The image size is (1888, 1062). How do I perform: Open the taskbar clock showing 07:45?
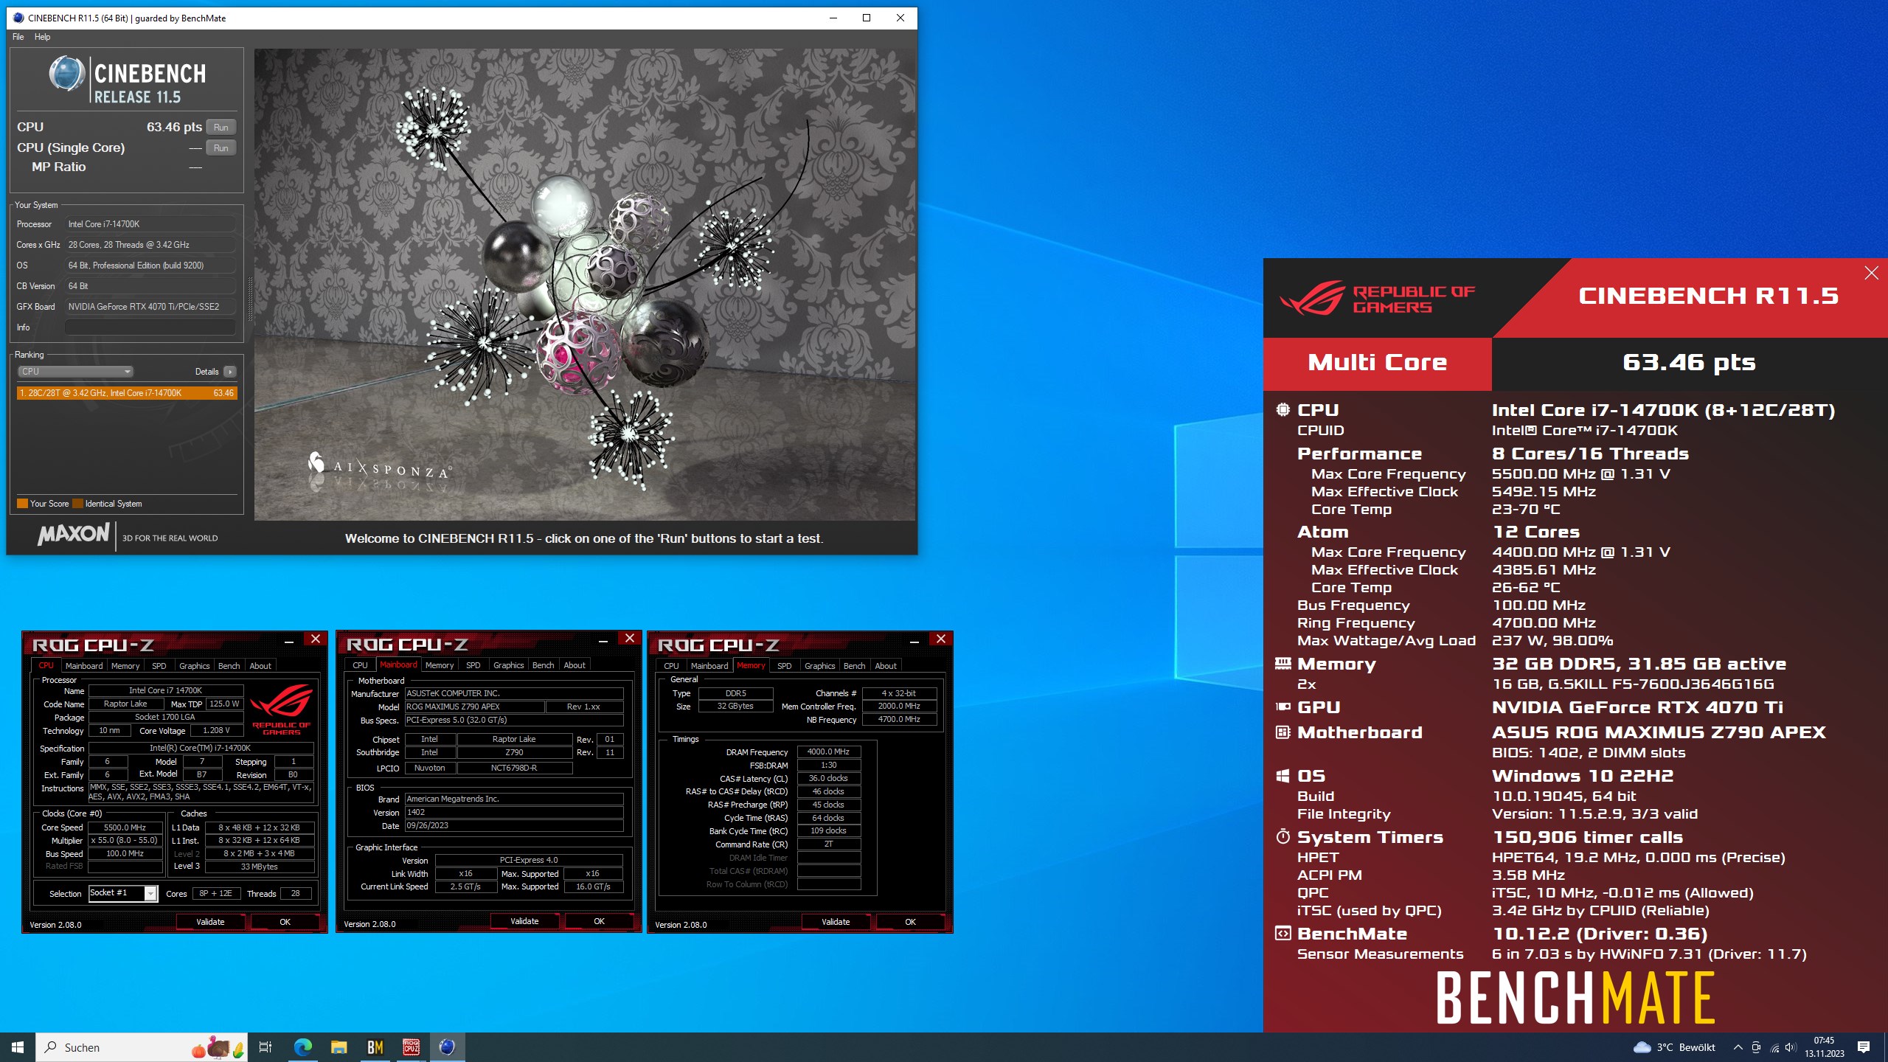tap(1824, 1047)
